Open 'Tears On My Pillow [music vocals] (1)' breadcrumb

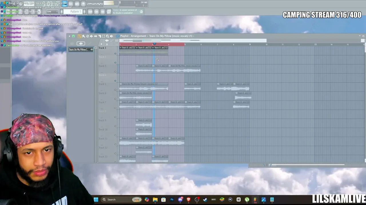pos(171,36)
